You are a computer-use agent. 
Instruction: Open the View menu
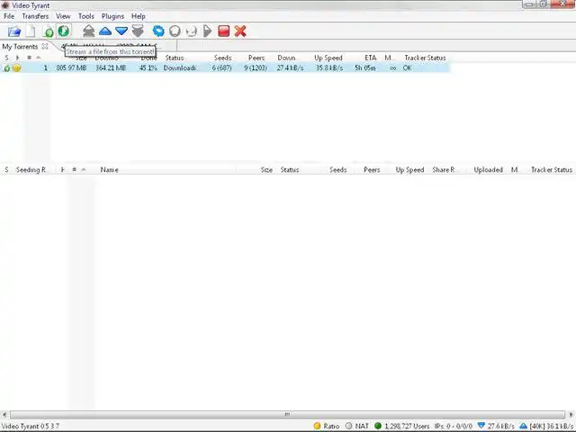click(x=63, y=16)
